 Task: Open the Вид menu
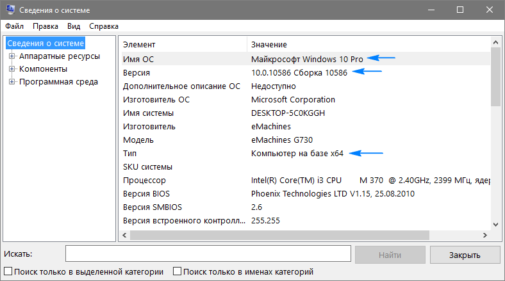pyautogui.click(x=74, y=26)
